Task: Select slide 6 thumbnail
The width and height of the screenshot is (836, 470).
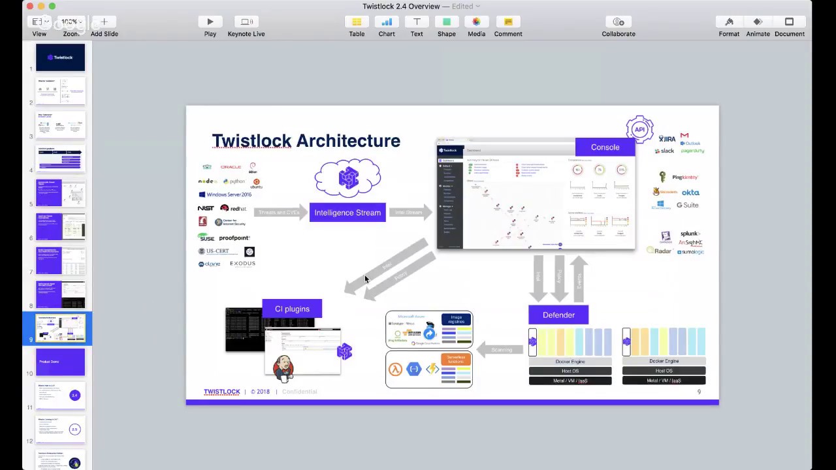Action: point(61,227)
